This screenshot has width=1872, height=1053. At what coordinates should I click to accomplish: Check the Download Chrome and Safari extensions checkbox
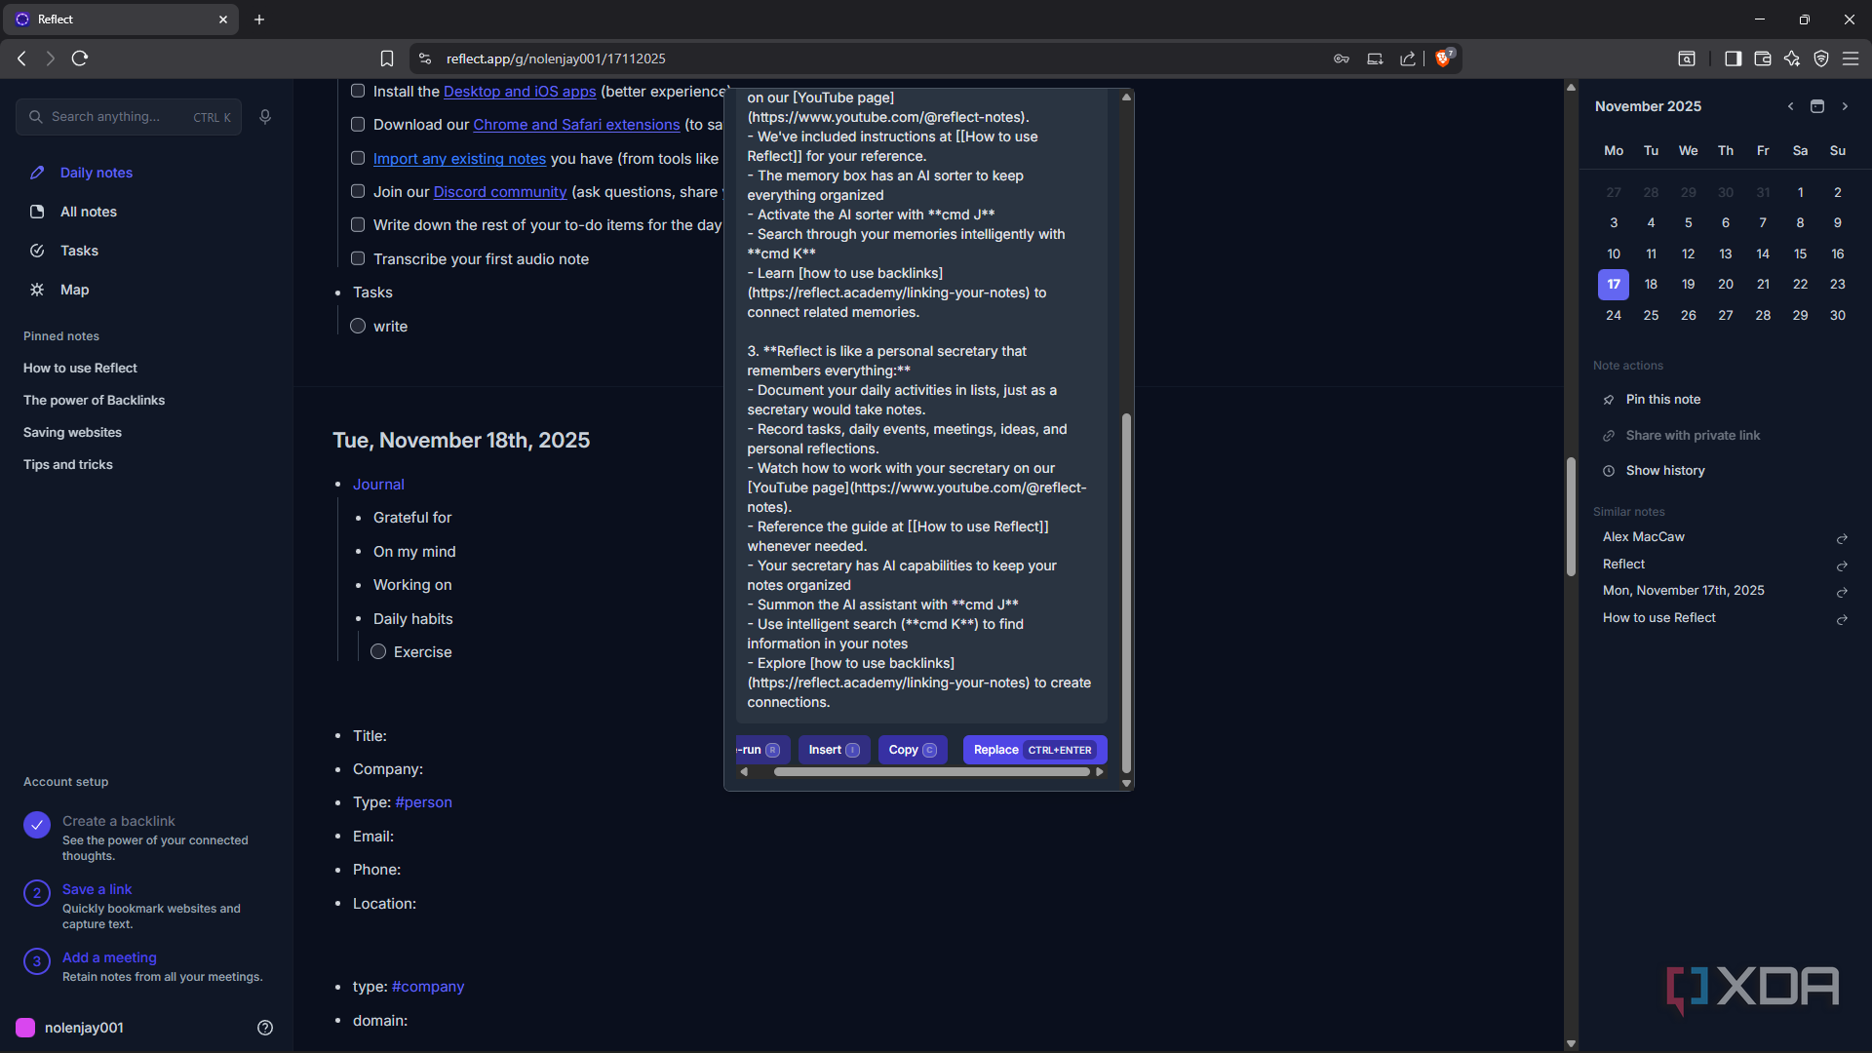click(x=358, y=125)
